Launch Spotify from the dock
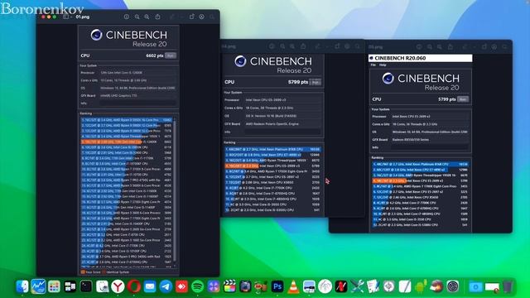This screenshot has height=298, width=530. point(198,286)
